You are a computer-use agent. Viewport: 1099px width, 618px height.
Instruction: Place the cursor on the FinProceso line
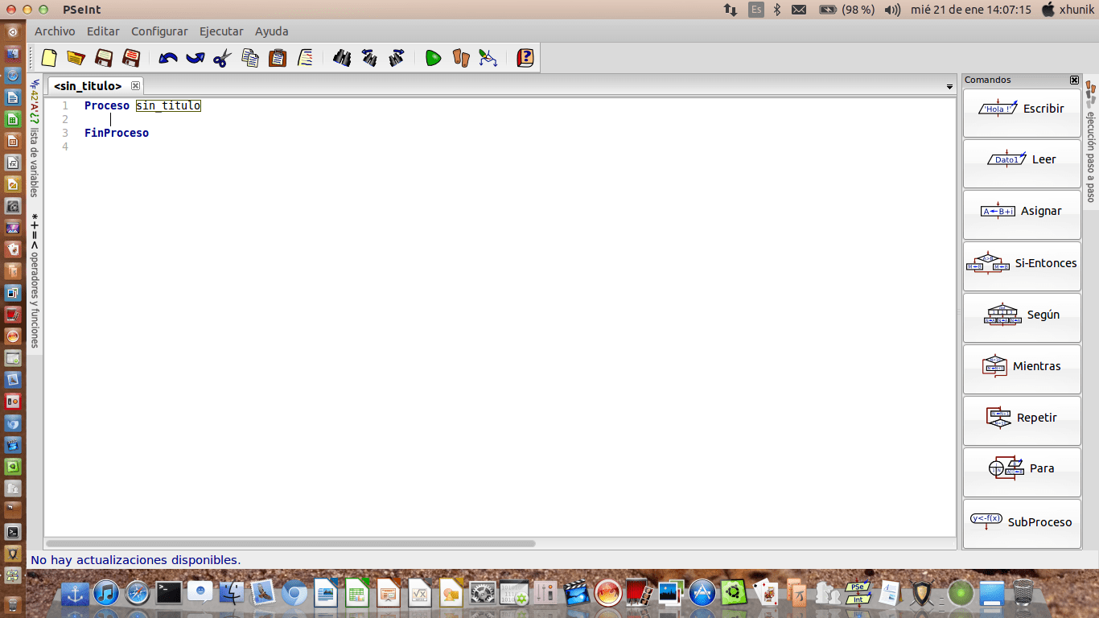pyautogui.click(x=117, y=133)
